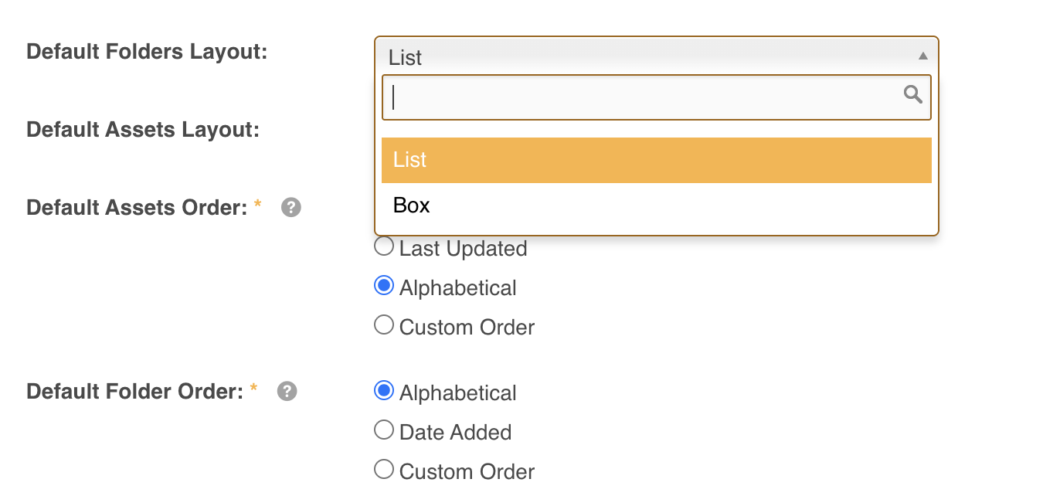Select Custom Order under Default Folder Order

coord(384,470)
